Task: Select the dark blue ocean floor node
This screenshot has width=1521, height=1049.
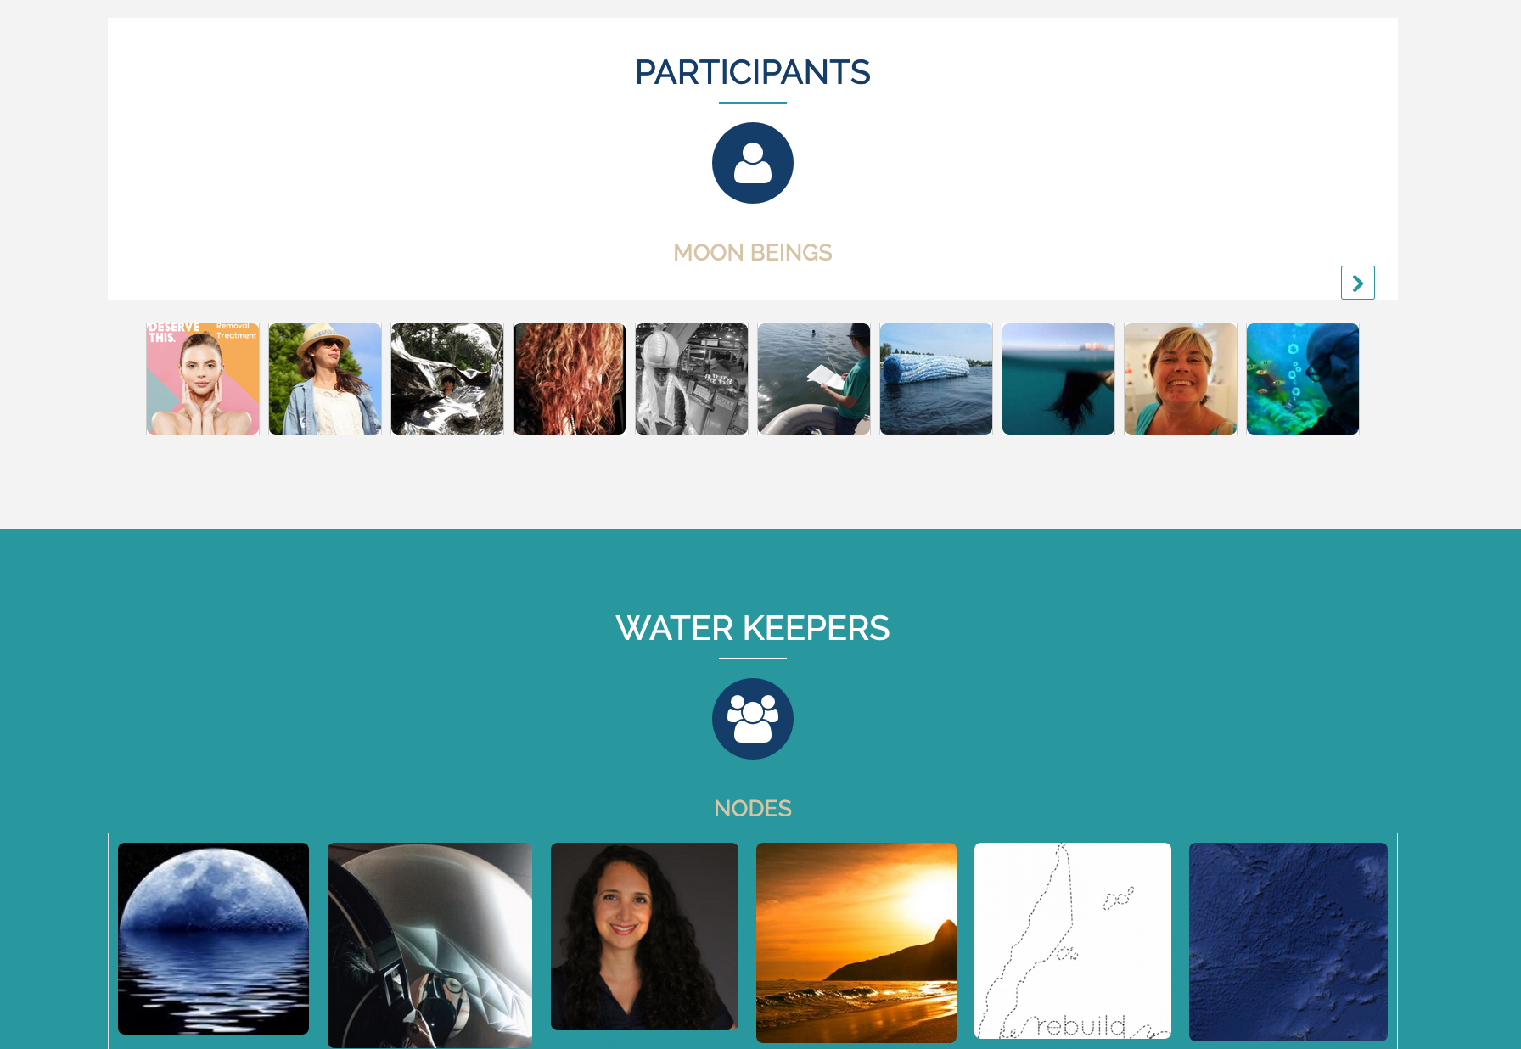Action: [x=1288, y=942]
